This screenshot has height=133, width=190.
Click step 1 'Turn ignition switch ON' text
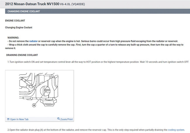click(x=98, y=62)
